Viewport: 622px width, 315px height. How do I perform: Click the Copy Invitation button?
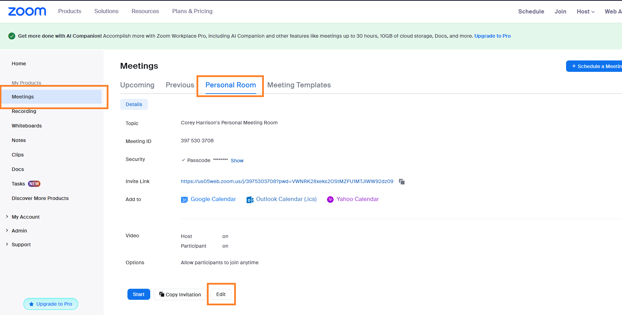tap(180, 294)
